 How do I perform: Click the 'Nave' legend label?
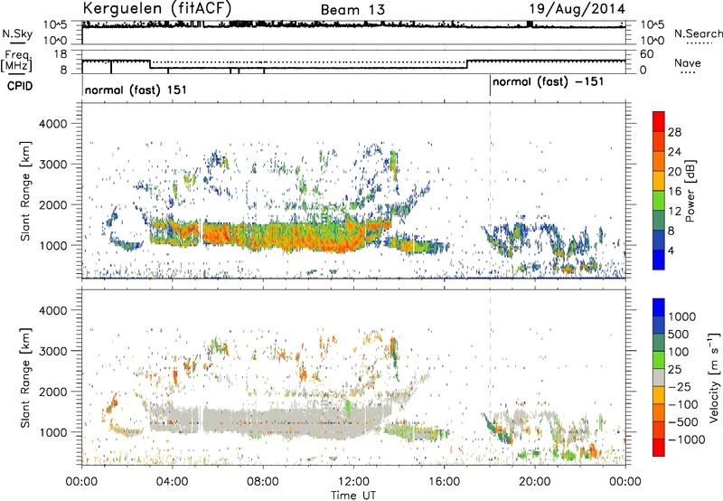pyautogui.click(x=688, y=62)
